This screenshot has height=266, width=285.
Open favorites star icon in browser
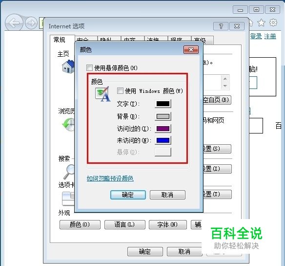[x=262, y=23]
